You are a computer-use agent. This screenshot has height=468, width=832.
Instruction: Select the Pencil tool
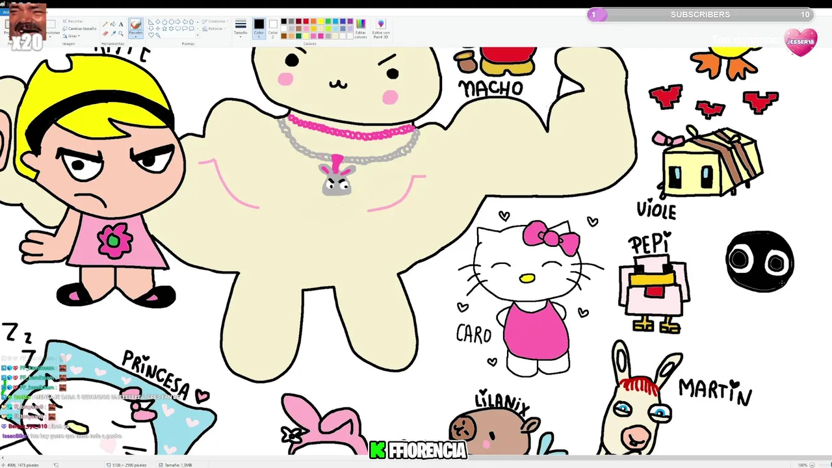tap(105, 24)
